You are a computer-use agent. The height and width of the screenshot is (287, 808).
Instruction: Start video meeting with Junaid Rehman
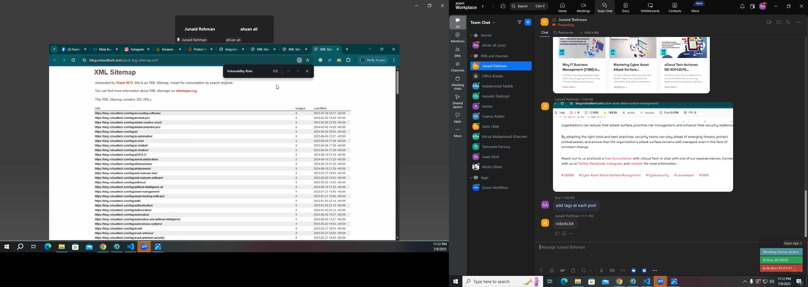coord(768,22)
